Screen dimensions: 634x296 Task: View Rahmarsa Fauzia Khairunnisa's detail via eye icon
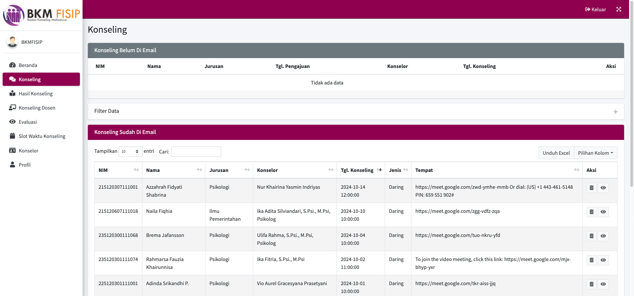coord(603,260)
